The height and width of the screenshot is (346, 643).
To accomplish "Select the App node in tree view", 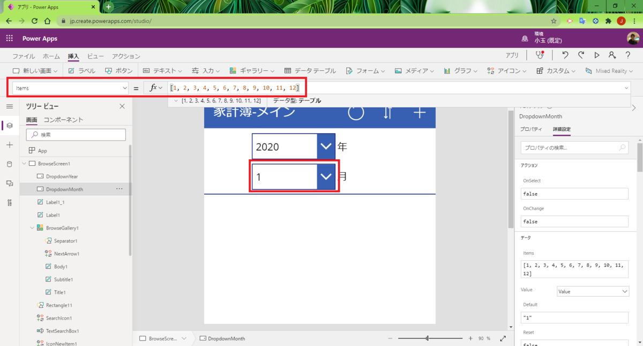I will (x=42, y=151).
